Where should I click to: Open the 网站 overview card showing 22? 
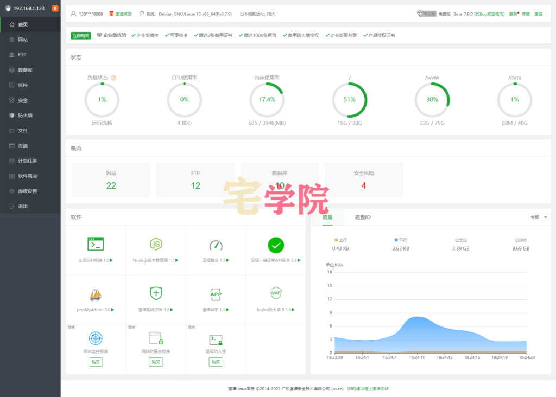point(111,180)
